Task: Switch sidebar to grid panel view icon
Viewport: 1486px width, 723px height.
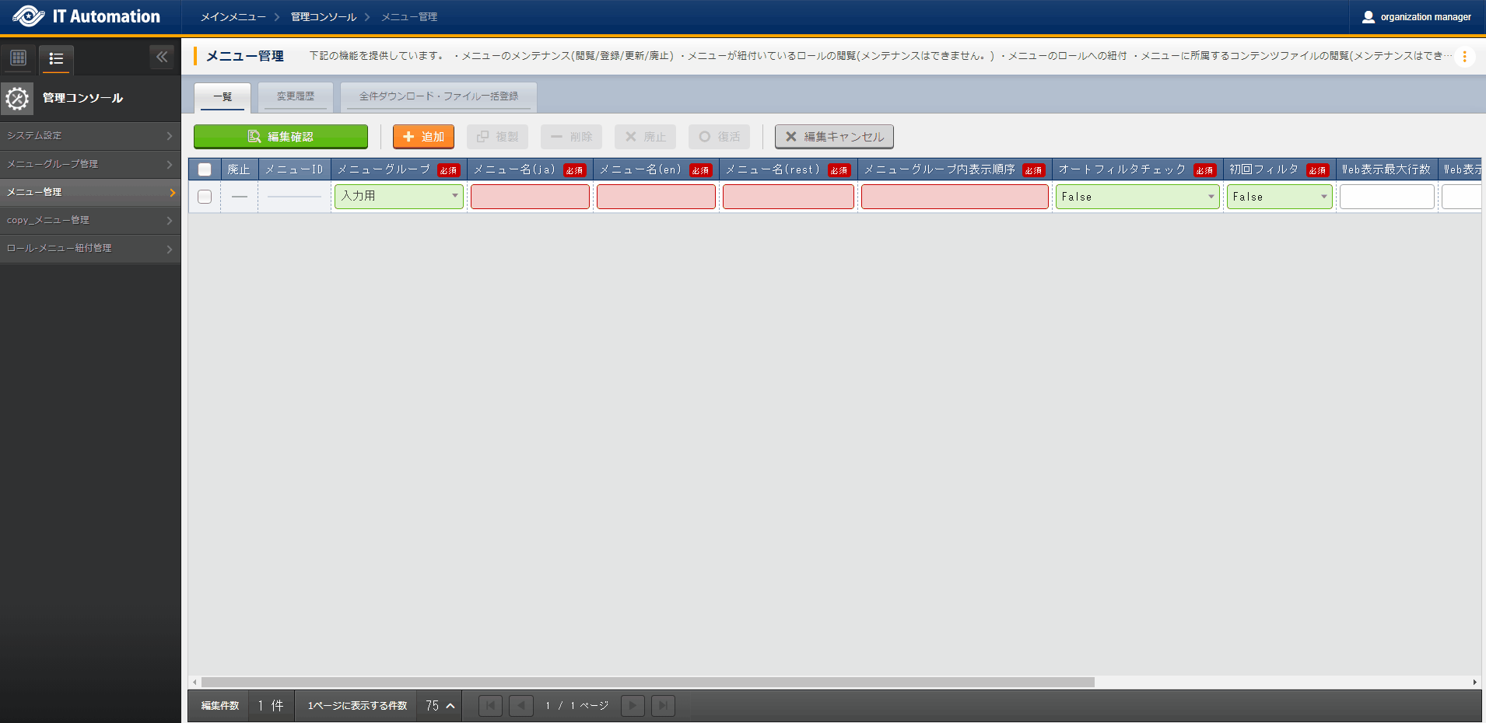Action: tap(19, 58)
